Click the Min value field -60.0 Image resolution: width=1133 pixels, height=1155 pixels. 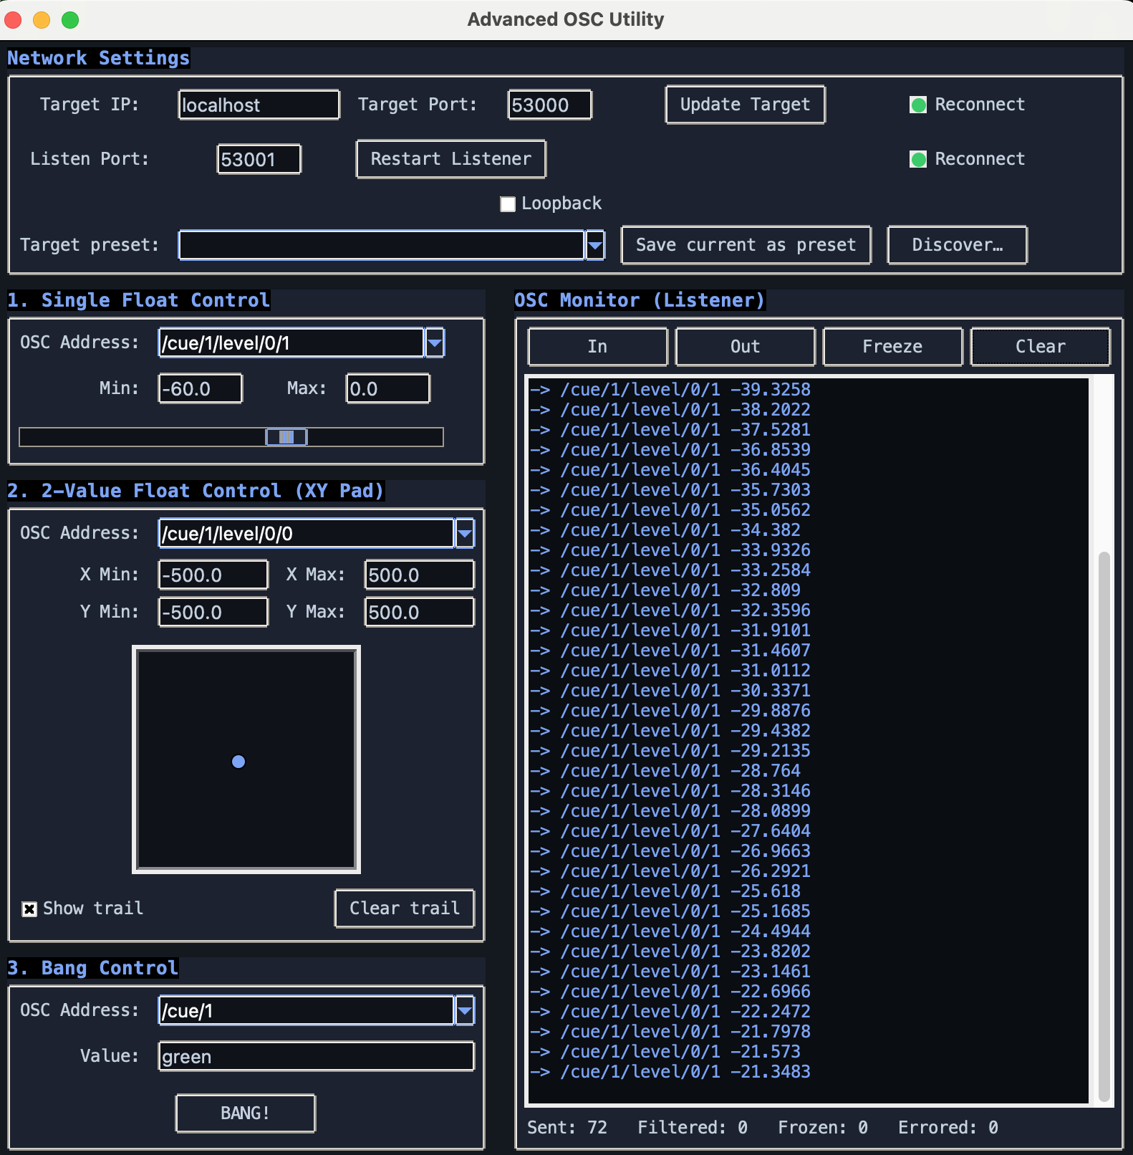(x=201, y=389)
